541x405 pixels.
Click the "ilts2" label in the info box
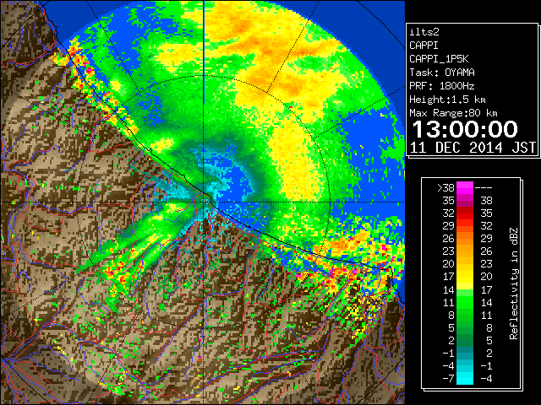click(x=424, y=32)
